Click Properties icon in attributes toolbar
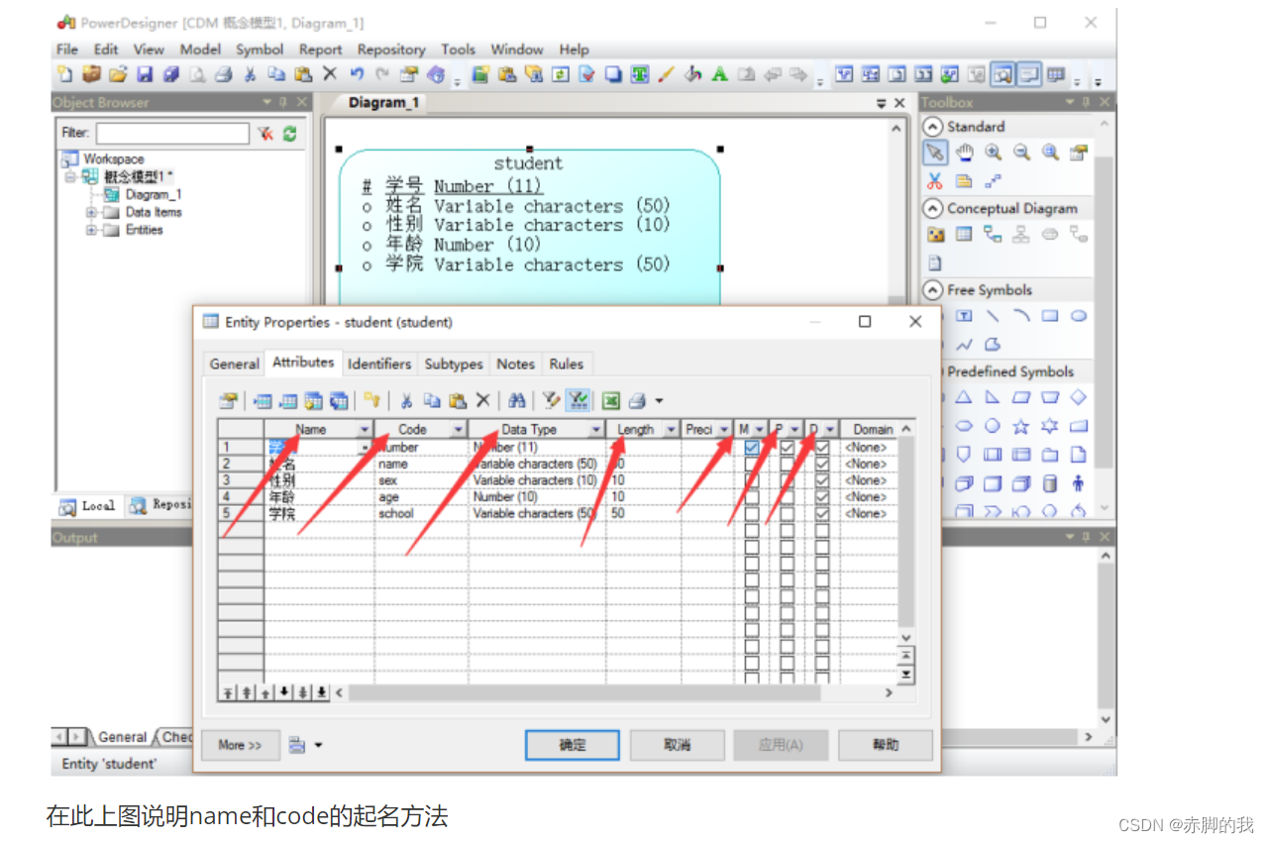This screenshot has width=1269, height=843. (228, 400)
